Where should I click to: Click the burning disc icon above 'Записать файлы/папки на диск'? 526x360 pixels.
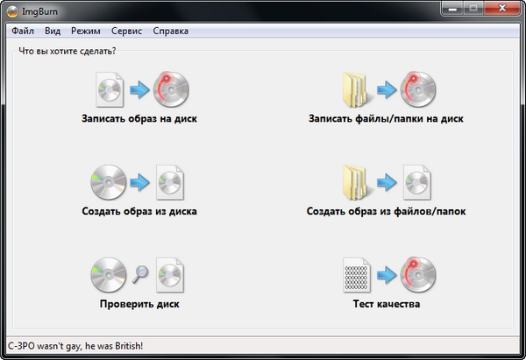418,89
